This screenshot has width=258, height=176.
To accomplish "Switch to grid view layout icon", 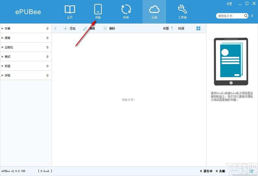I will tap(199, 29).
